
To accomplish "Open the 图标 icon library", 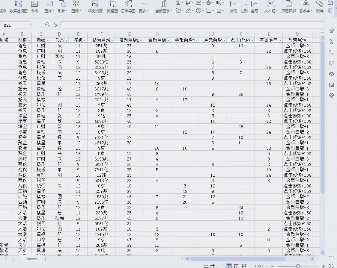I will (x=76, y=7).
